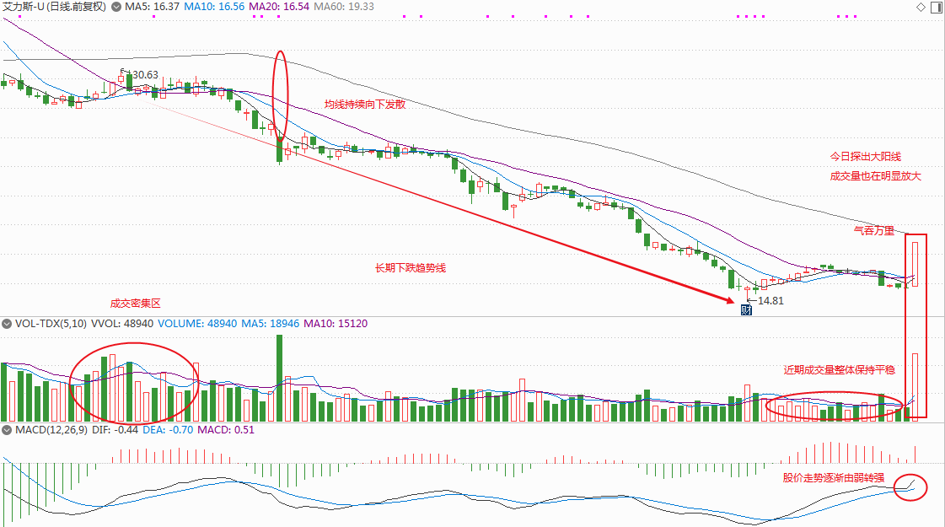Click the MA60 gray moving average label
Image resolution: width=945 pixels, height=527 pixels.
344,7
